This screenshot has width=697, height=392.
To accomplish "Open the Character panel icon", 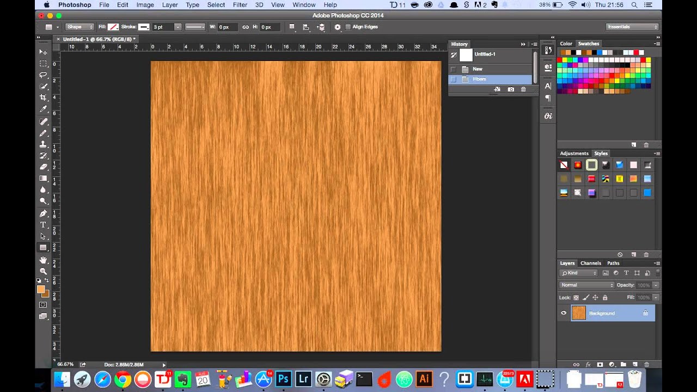I will [548, 86].
